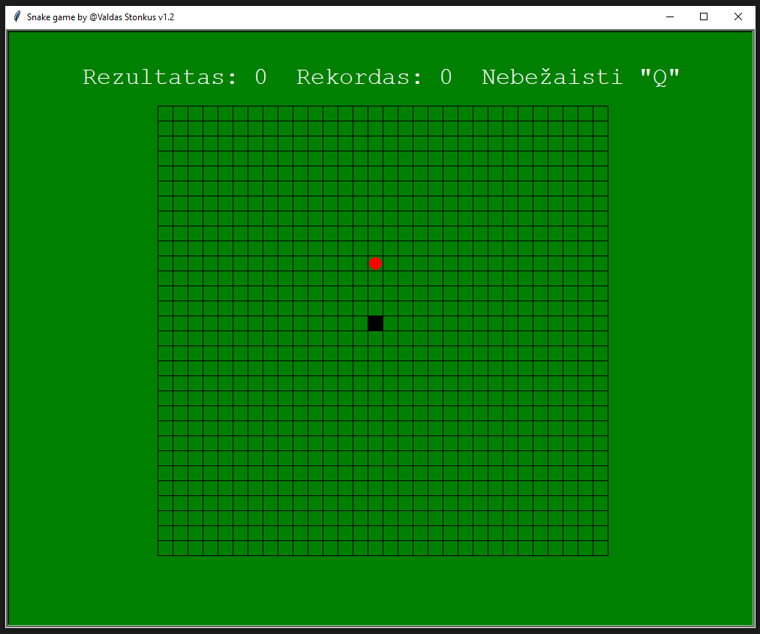760x634 pixels.
Task: Click the cell immediately right of the snake head
Action: click(390, 323)
